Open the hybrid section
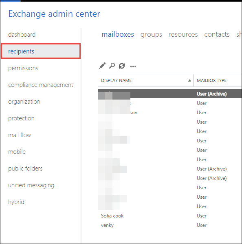242x244 pixels. pos(16,202)
